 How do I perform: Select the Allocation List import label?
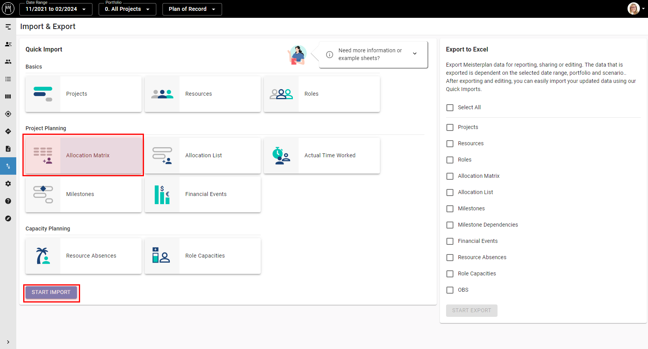pyautogui.click(x=203, y=155)
